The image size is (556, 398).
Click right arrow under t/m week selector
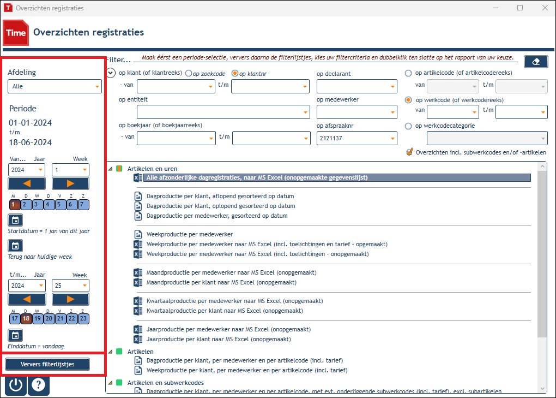(x=70, y=299)
